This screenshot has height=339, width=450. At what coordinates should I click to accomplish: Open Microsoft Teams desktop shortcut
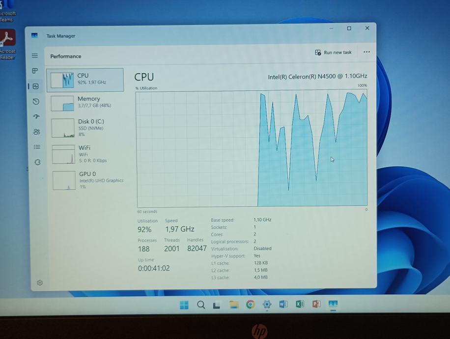(7, 11)
